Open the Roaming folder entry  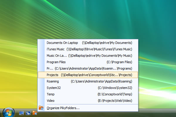pyautogui.click(x=88, y=81)
